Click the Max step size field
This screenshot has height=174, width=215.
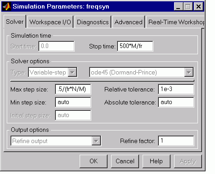(73, 89)
